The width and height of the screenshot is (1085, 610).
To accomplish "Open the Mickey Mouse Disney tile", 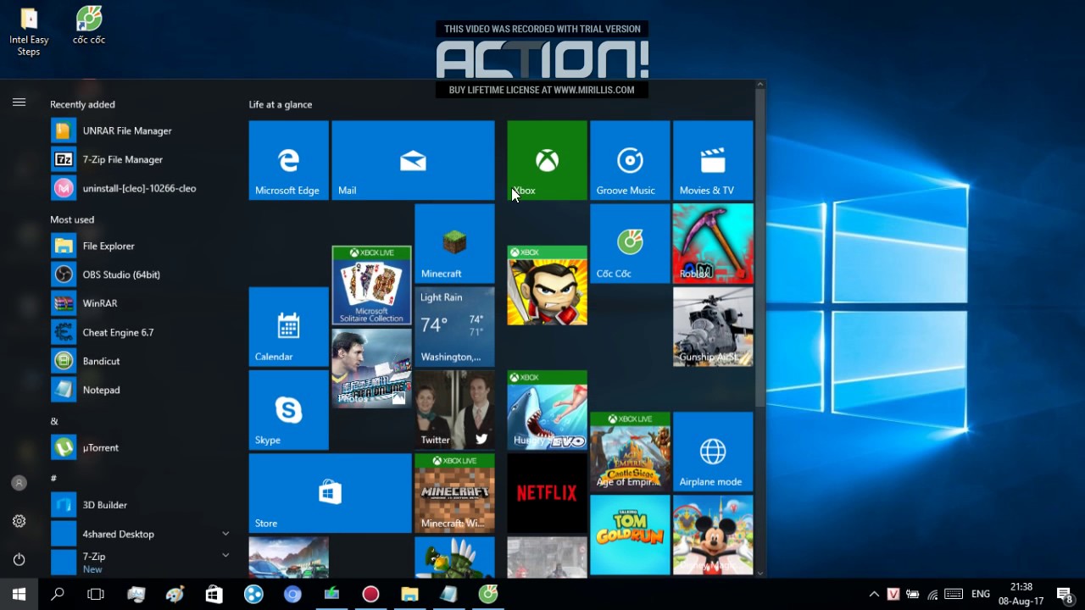I will [713, 535].
